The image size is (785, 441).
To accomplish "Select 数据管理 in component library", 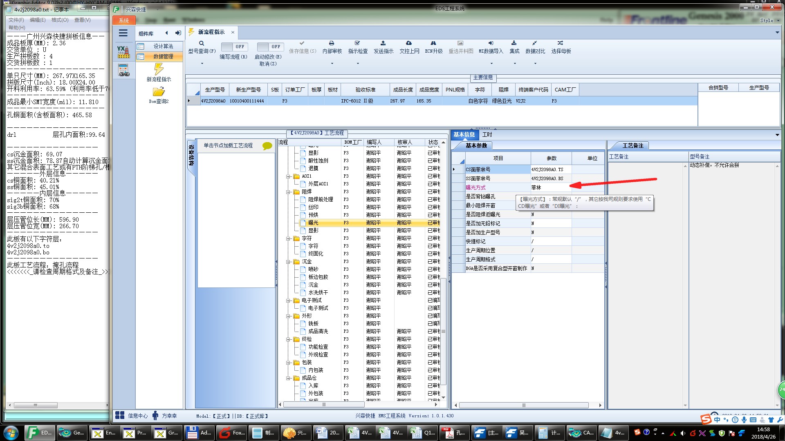I will pos(163,56).
